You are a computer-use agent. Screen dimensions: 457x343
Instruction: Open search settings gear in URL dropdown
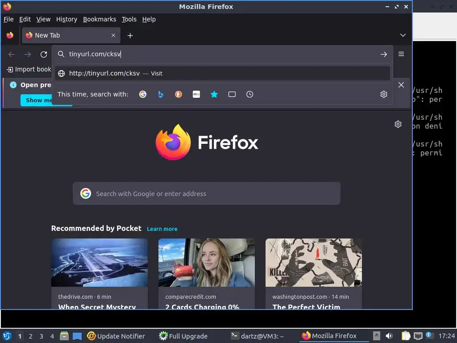tap(383, 94)
